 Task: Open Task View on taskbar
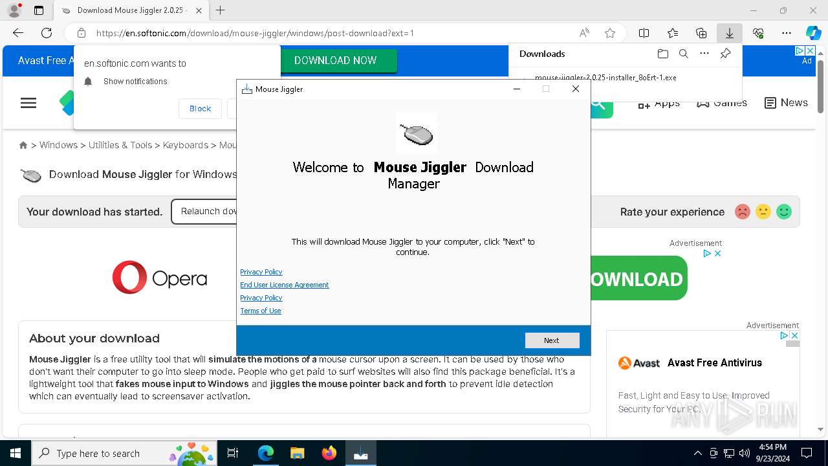pos(233,453)
